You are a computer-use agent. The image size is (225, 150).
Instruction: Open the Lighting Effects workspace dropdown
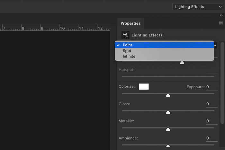197,7
